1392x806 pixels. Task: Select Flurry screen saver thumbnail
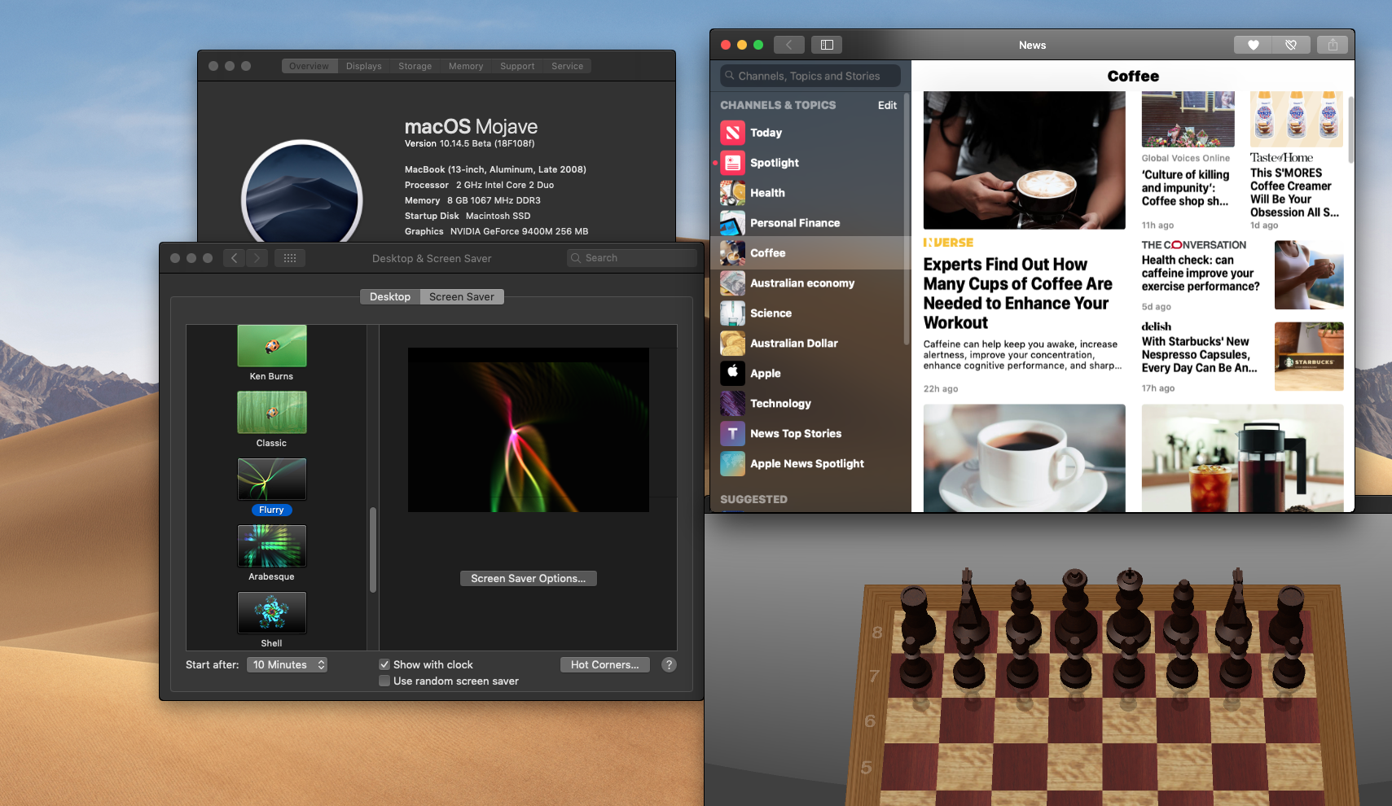272,479
